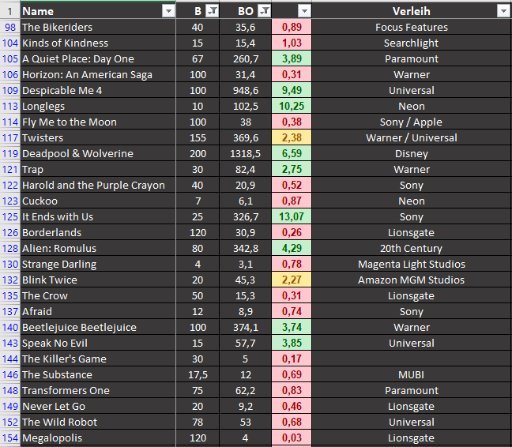
Task: Select row header 1
Action: click(x=9, y=11)
